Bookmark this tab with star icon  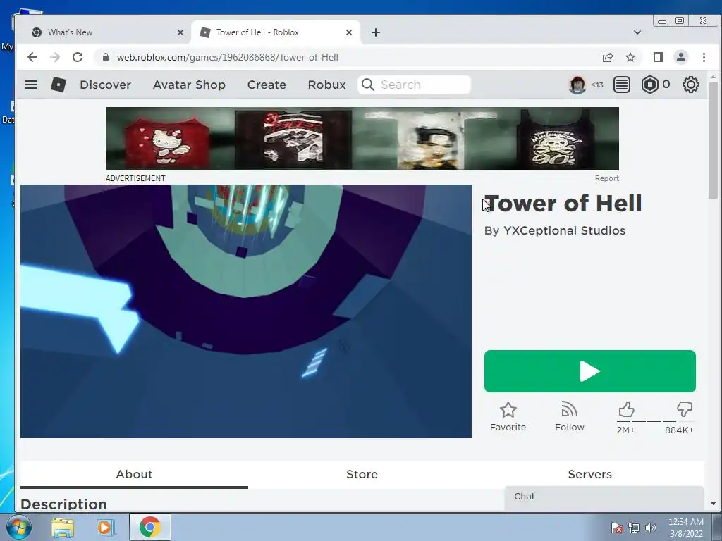tap(630, 57)
